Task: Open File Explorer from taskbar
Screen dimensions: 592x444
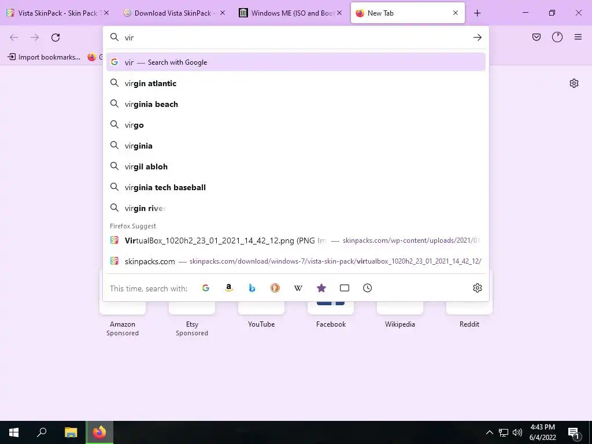Action: click(x=71, y=432)
